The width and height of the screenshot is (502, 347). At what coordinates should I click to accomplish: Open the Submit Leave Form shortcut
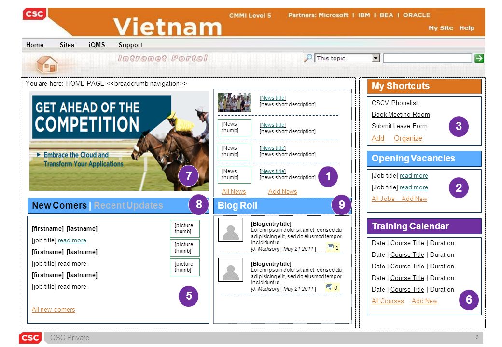click(399, 126)
